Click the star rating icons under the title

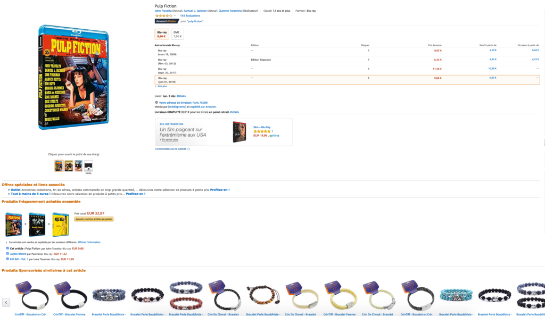click(x=163, y=15)
